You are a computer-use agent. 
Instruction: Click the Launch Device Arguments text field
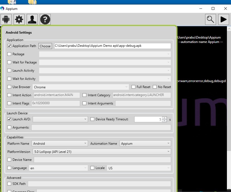[101, 127]
